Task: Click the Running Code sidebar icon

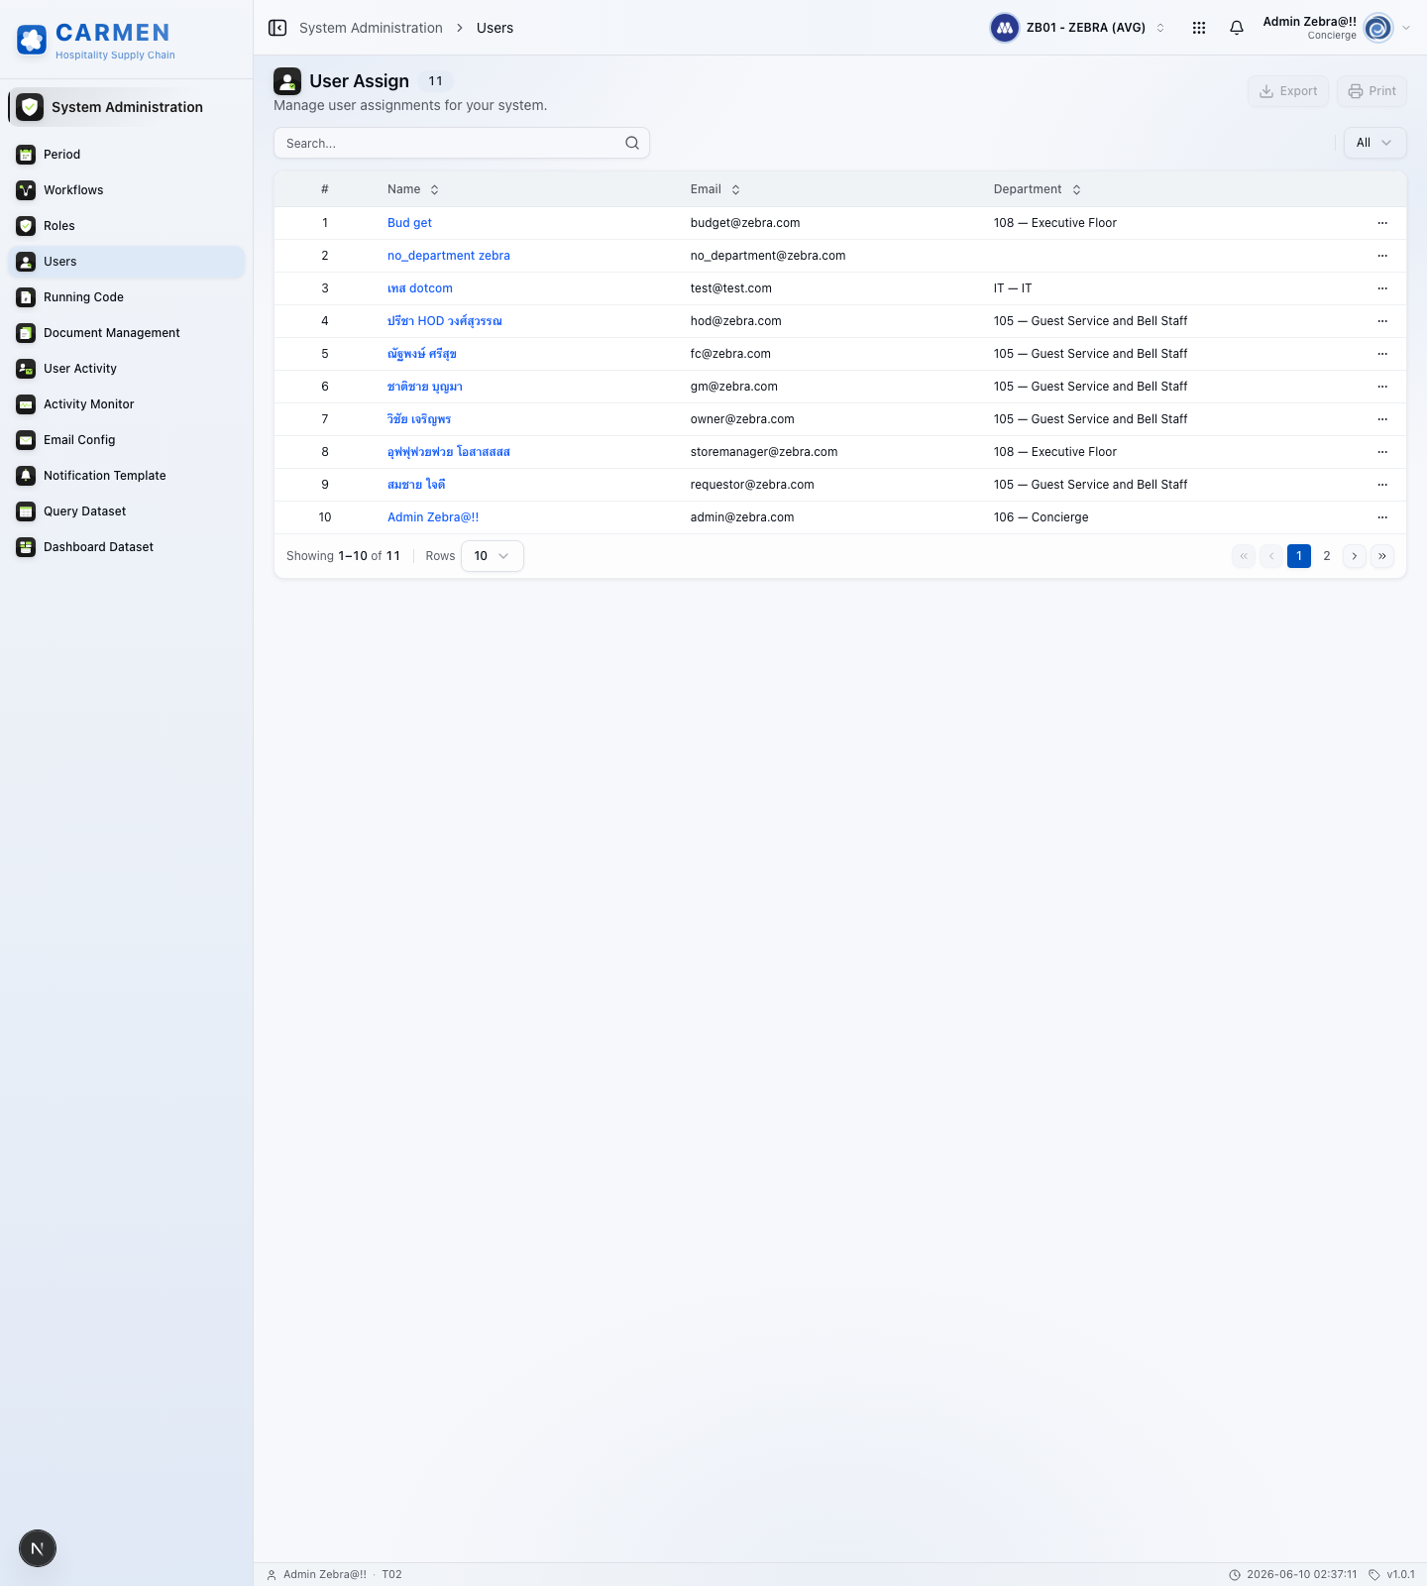Action: [x=26, y=297]
